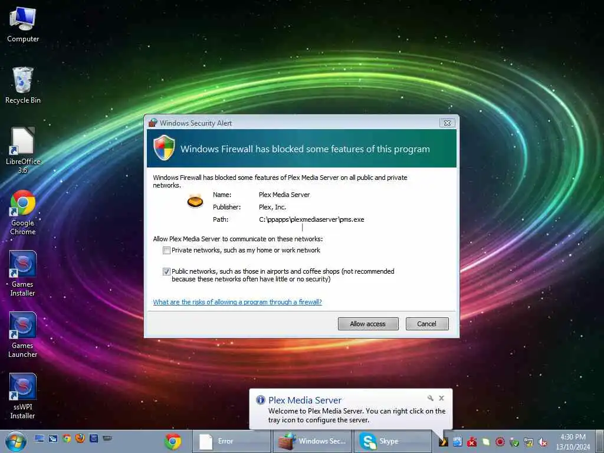Open the Computer desktop icon
The height and width of the screenshot is (453, 604).
(23, 24)
